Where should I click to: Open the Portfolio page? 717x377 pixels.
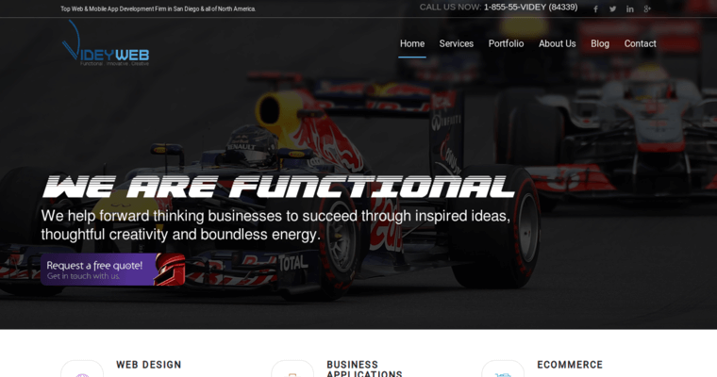[506, 43]
